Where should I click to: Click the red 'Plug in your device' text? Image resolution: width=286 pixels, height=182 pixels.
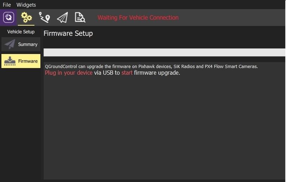pos(69,73)
